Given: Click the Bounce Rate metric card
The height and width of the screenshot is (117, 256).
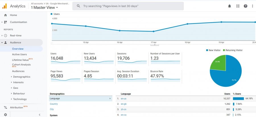Looking at the screenshot, I should coord(165,76).
